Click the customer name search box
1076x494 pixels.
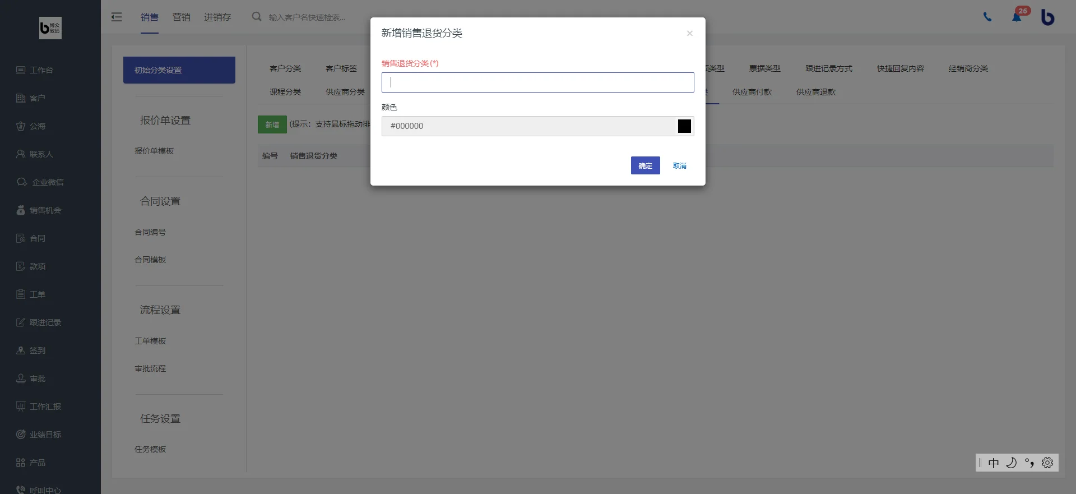(308, 17)
